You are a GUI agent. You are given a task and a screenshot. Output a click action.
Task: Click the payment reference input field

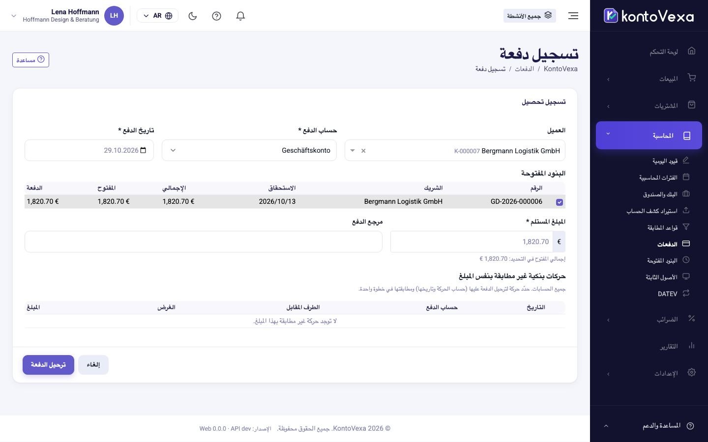point(204,242)
